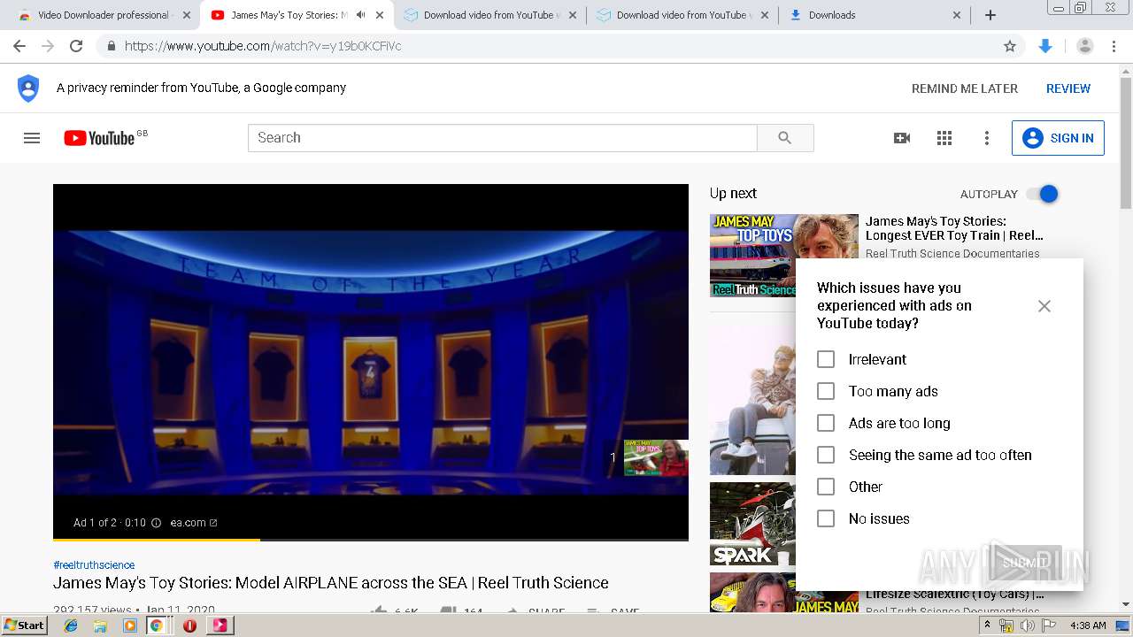This screenshot has width=1133, height=637.
Task: Click the Video Downloader extension arrow icon
Action: [x=1045, y=46]
